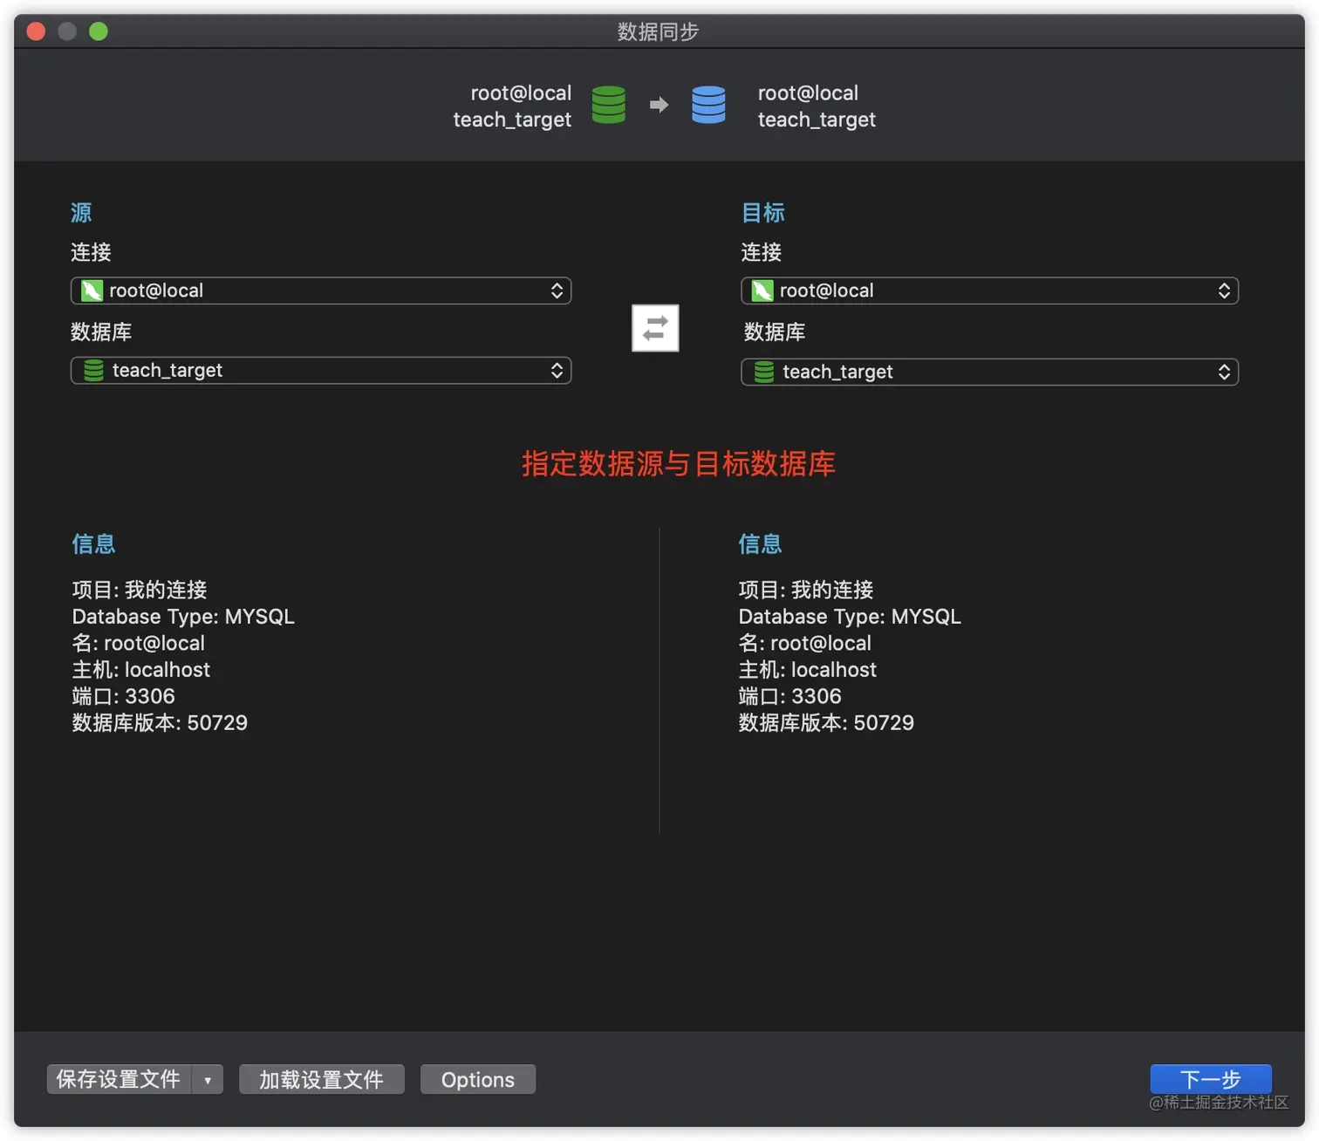The image size is (1319, 1141).
Task: Click the blue target database icon in header
Action: (x=708, y=105)
